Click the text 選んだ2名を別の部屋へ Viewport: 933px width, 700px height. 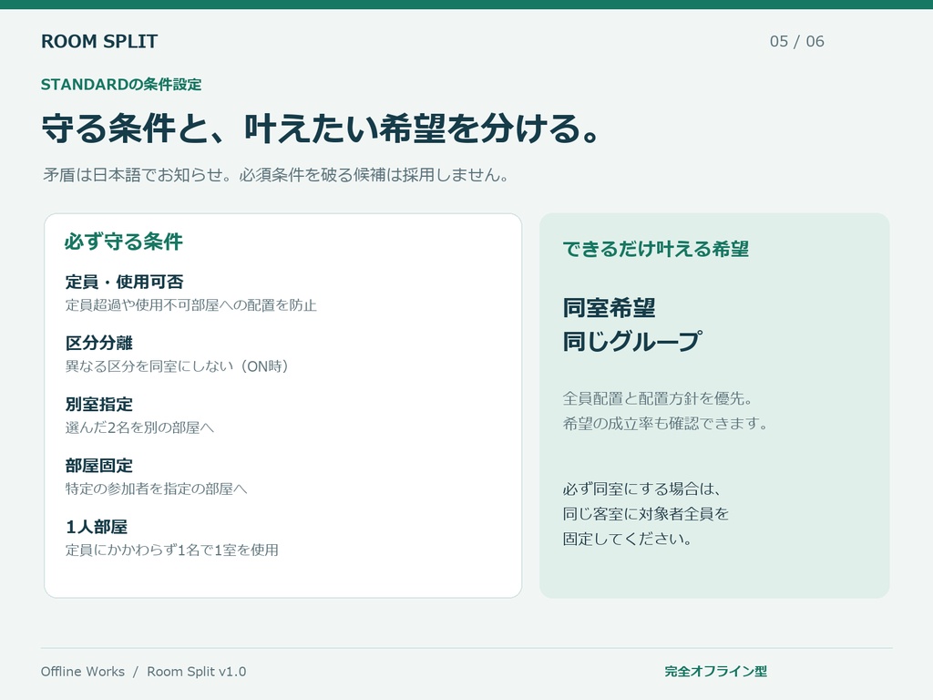pos(139,428)
